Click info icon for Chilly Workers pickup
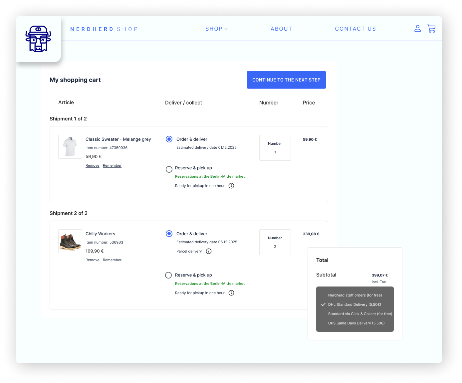462x383 pixels. [x=231, y=293]
